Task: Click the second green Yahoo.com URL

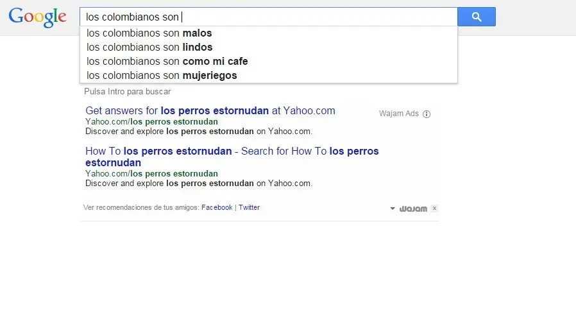Action: 151,174
